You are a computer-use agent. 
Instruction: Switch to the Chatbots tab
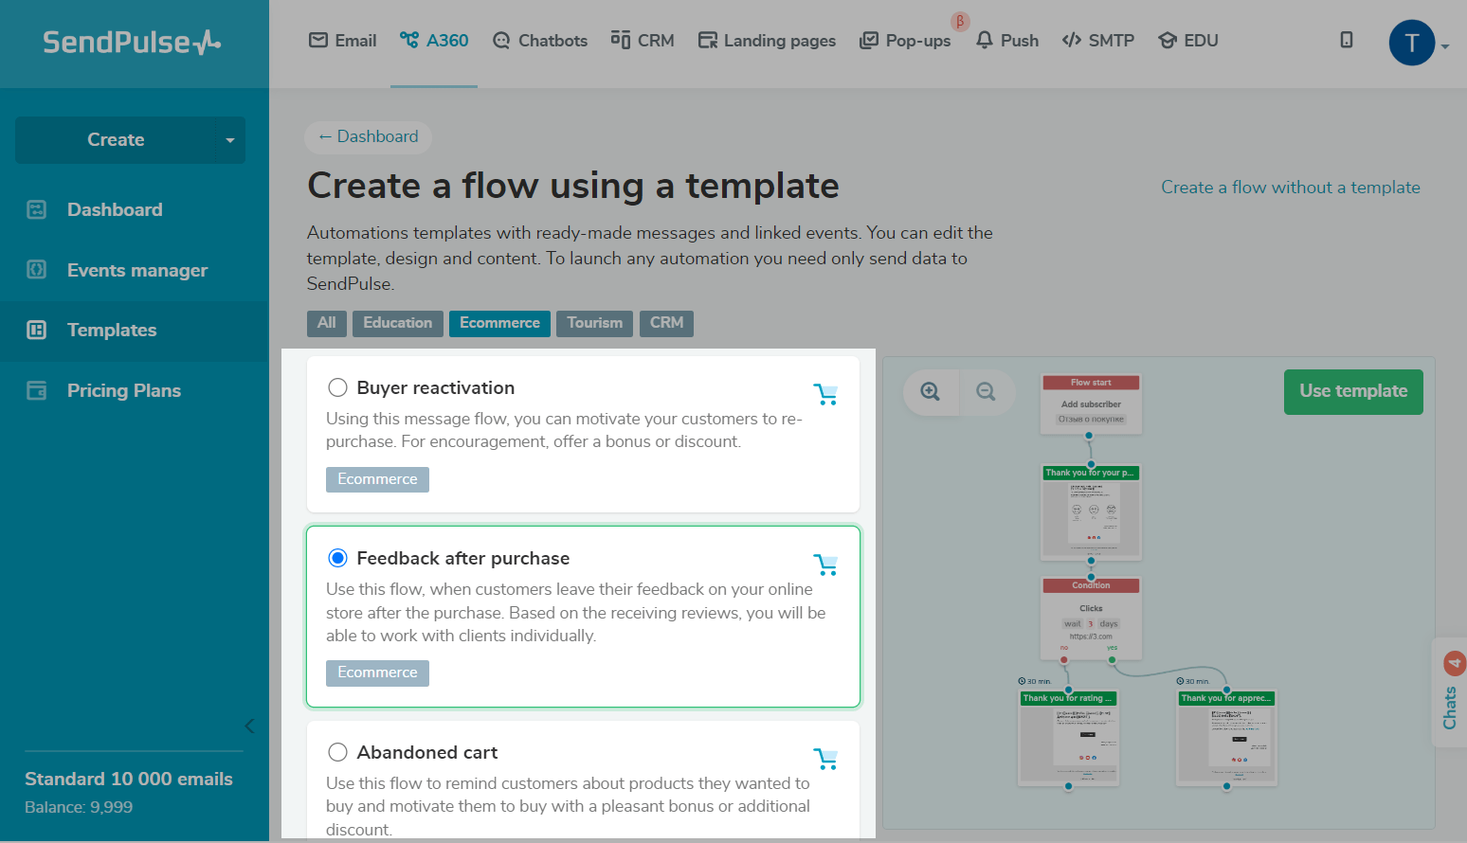tap(540, 41)
